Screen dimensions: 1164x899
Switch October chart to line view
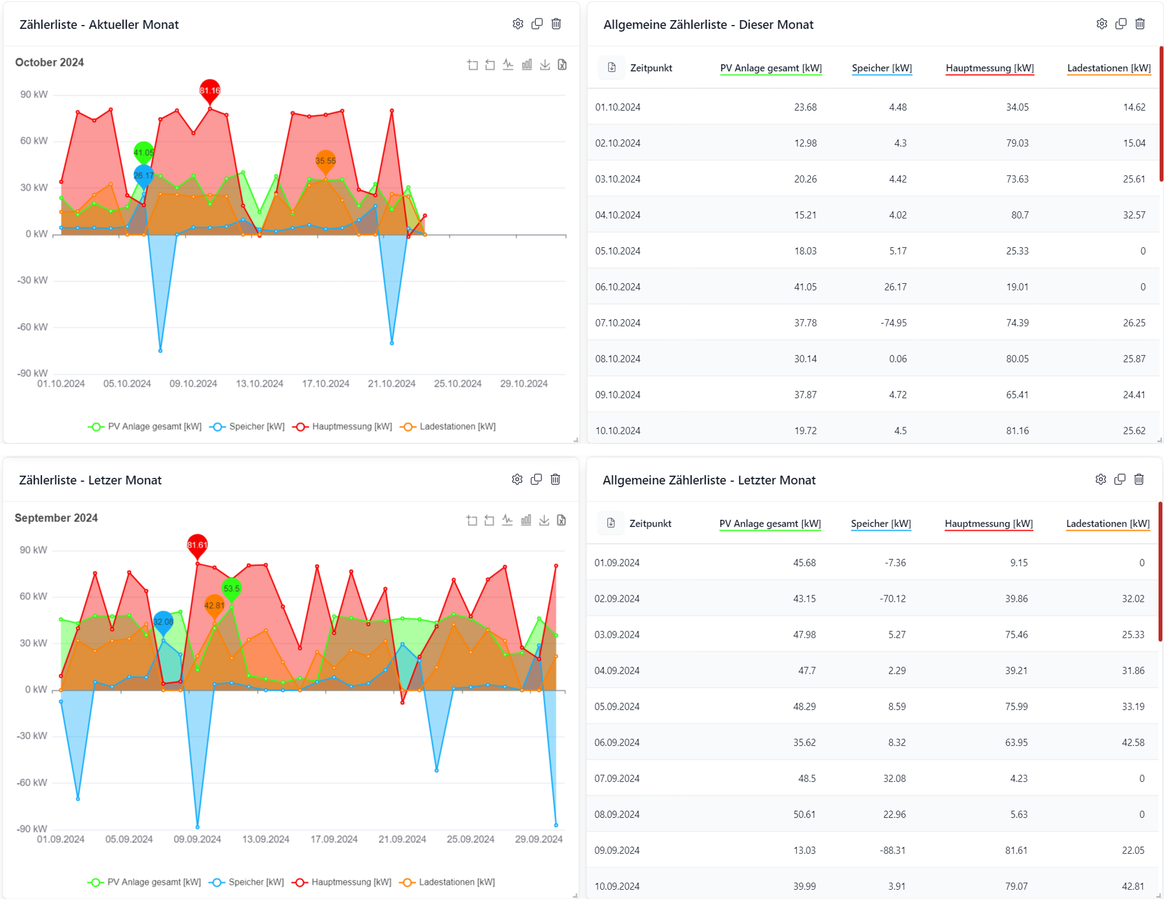click(508, 65)
